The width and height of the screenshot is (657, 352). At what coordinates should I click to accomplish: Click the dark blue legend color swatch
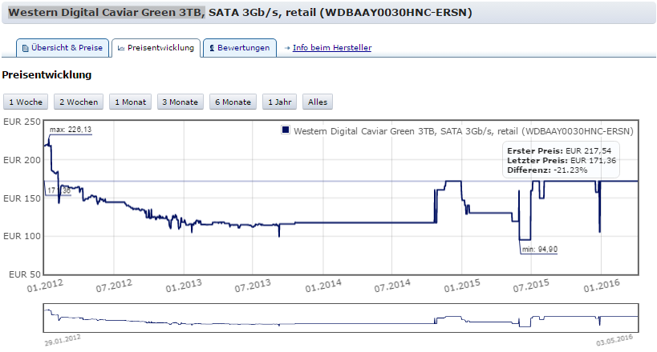pos(286,130)
